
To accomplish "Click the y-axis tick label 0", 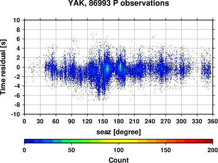I will (x=18, y=67).
